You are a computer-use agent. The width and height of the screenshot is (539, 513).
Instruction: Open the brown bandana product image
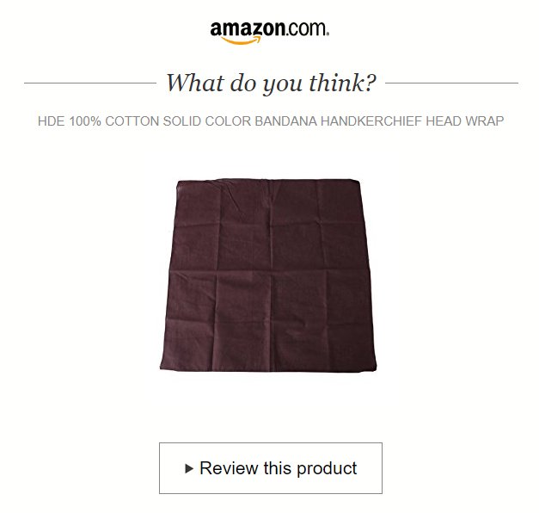click(268, 275)
